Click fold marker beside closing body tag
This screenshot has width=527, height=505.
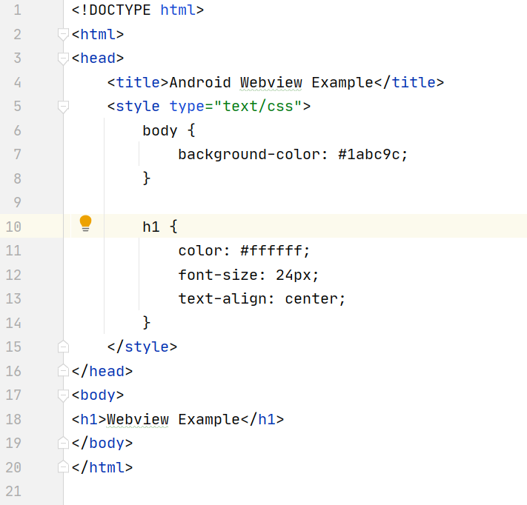click(63, 443)
